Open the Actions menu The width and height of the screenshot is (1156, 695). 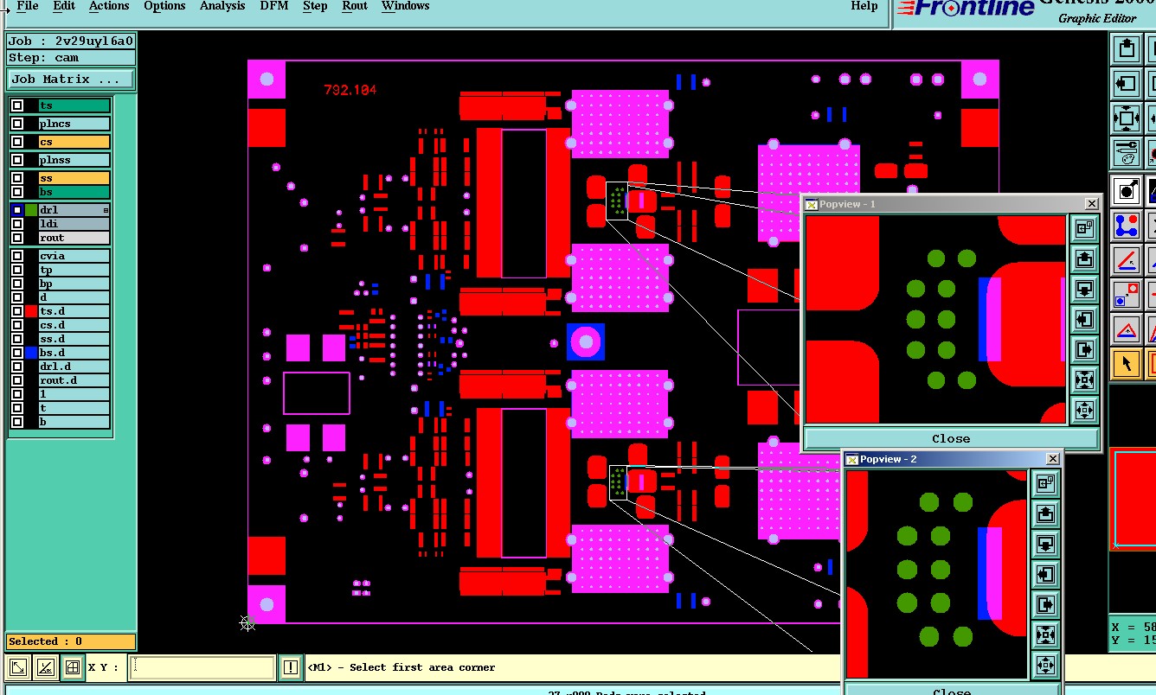(109, 6)
